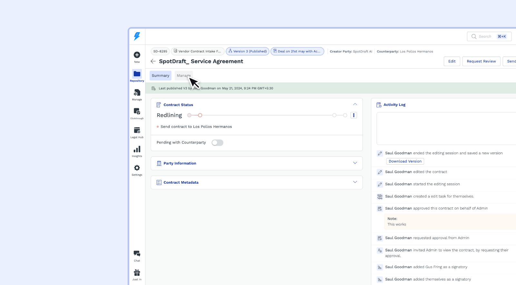The image size is (516, 285).
Task: Click the Just In gift icon
Action: (x=137, y=273)
